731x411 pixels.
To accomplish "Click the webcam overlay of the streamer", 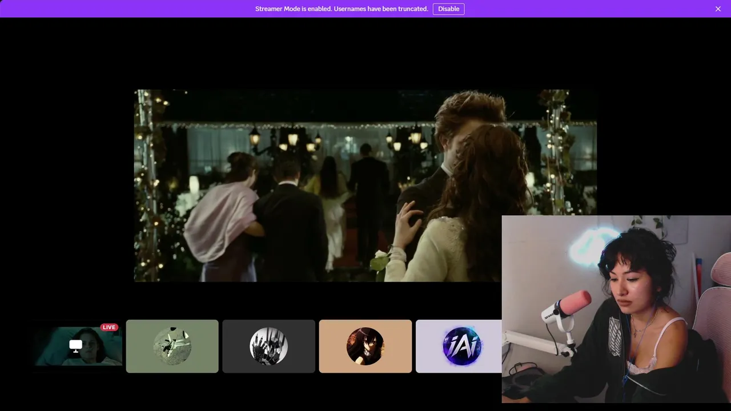I will click(x=616, y=309).
